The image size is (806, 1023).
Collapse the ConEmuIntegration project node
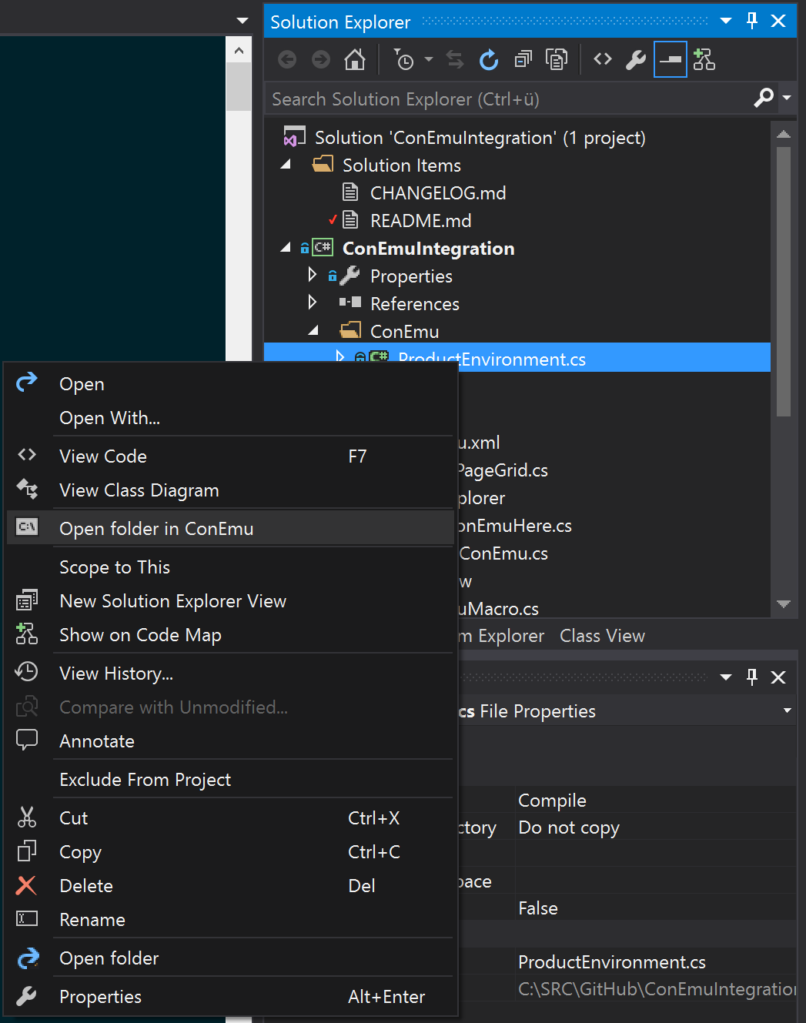pos(286,248)
